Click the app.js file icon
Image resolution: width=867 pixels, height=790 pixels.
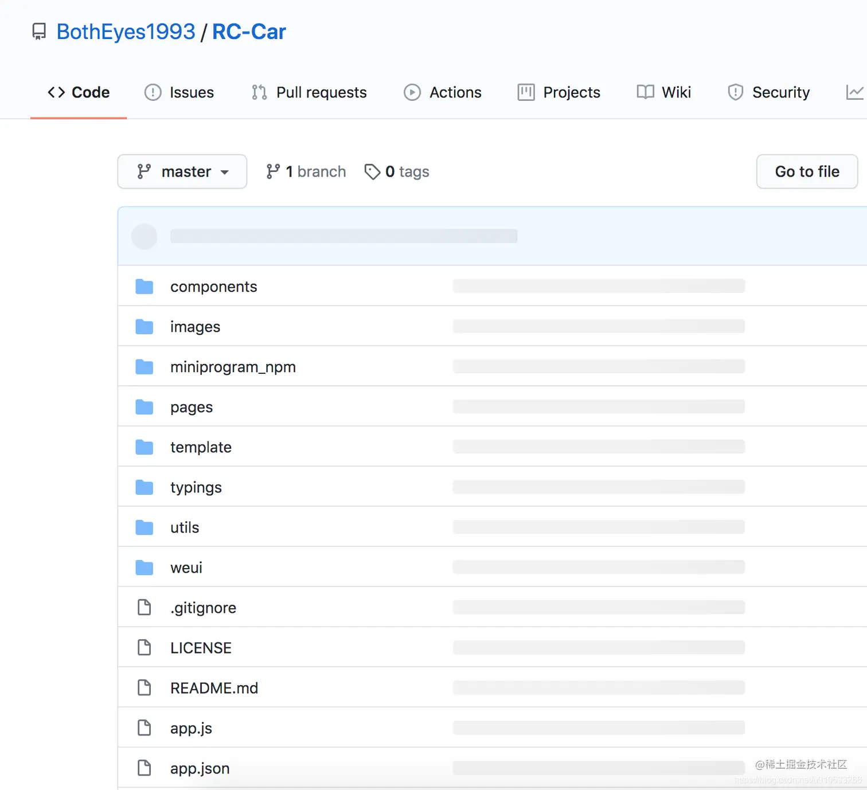pos(144,728)
